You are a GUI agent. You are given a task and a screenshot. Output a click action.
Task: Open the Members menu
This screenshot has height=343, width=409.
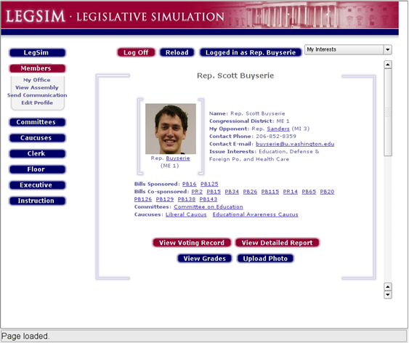point(37,68)
